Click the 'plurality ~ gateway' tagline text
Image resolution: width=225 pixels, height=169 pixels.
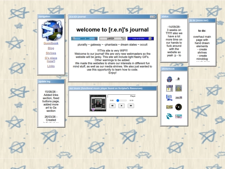(x=112, y=45)
